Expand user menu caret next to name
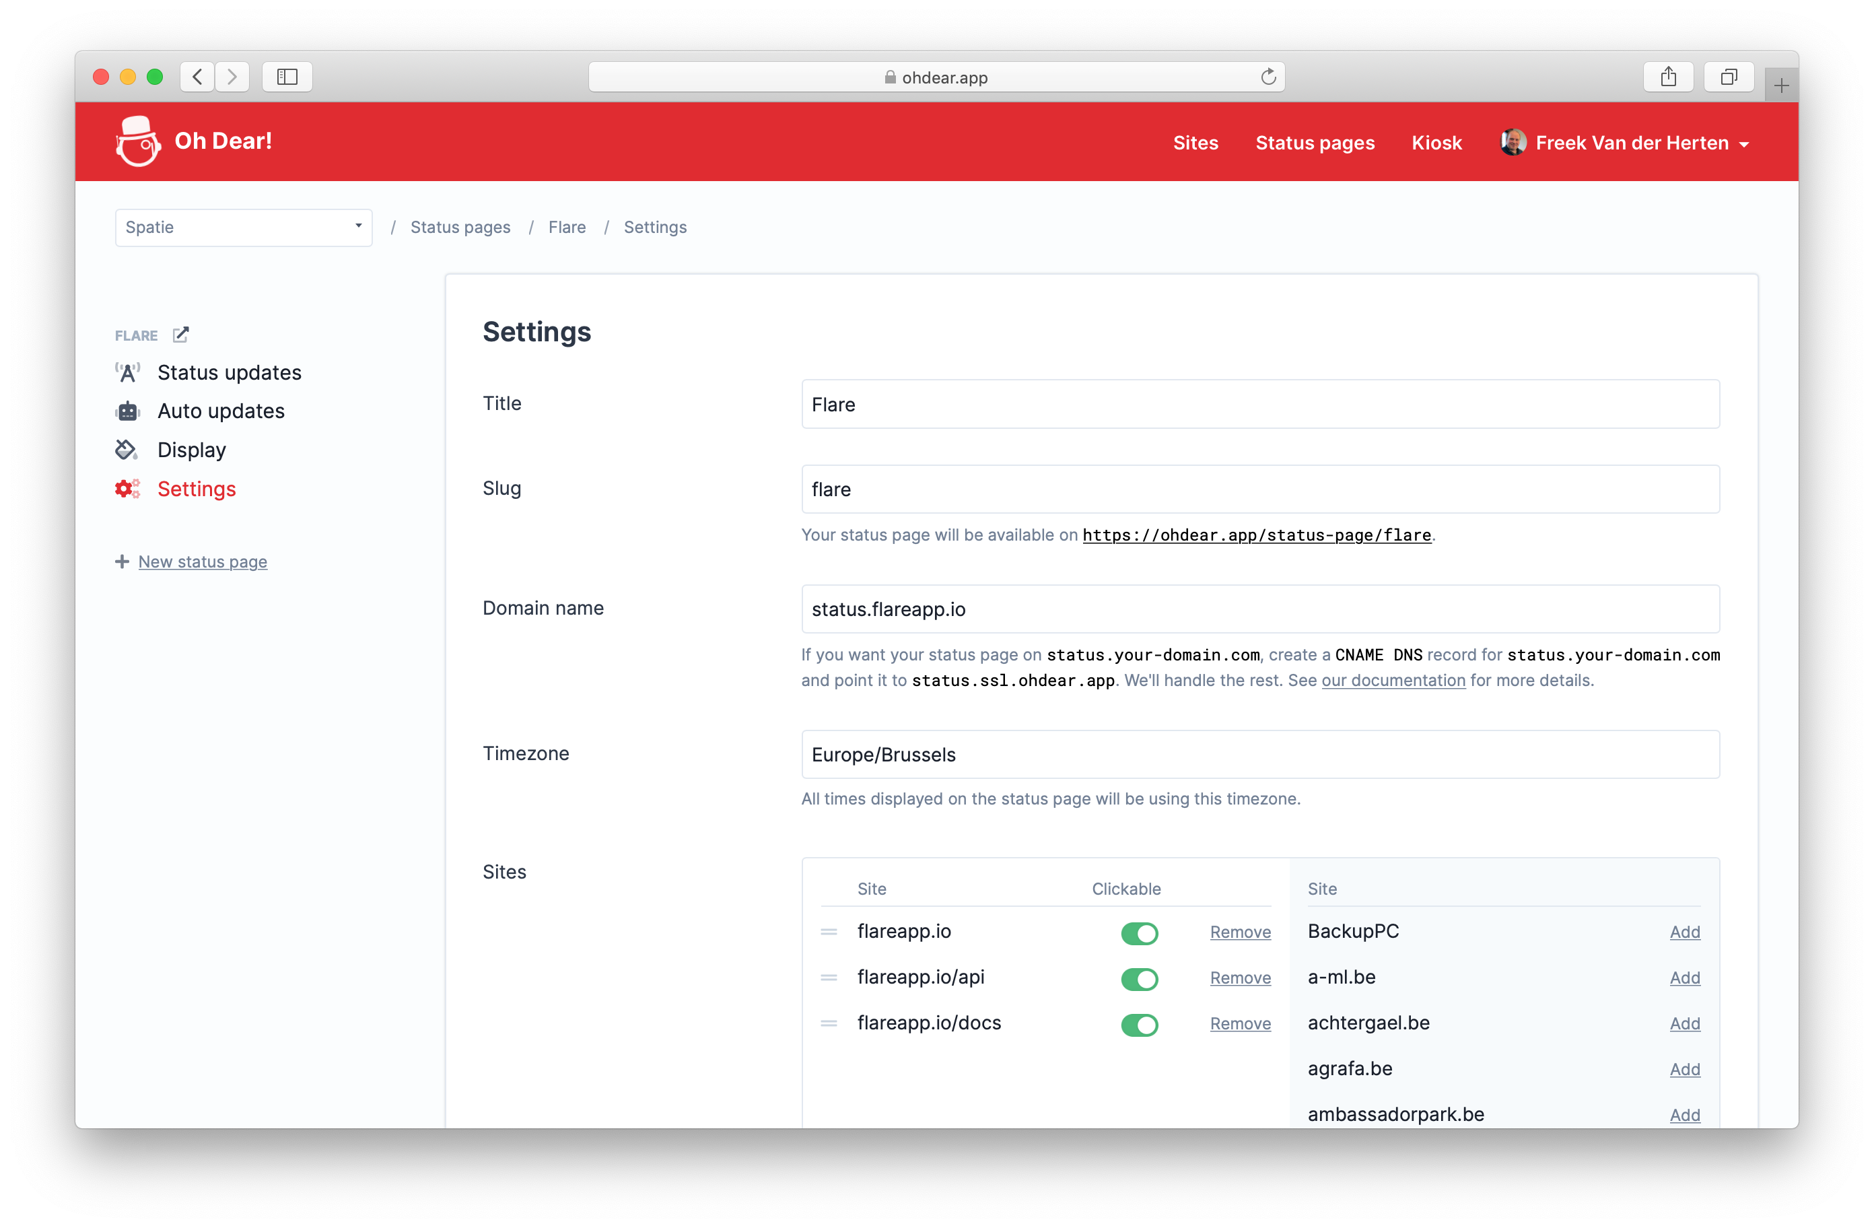This screenshot has width=1874, height=1228. 1743,144
